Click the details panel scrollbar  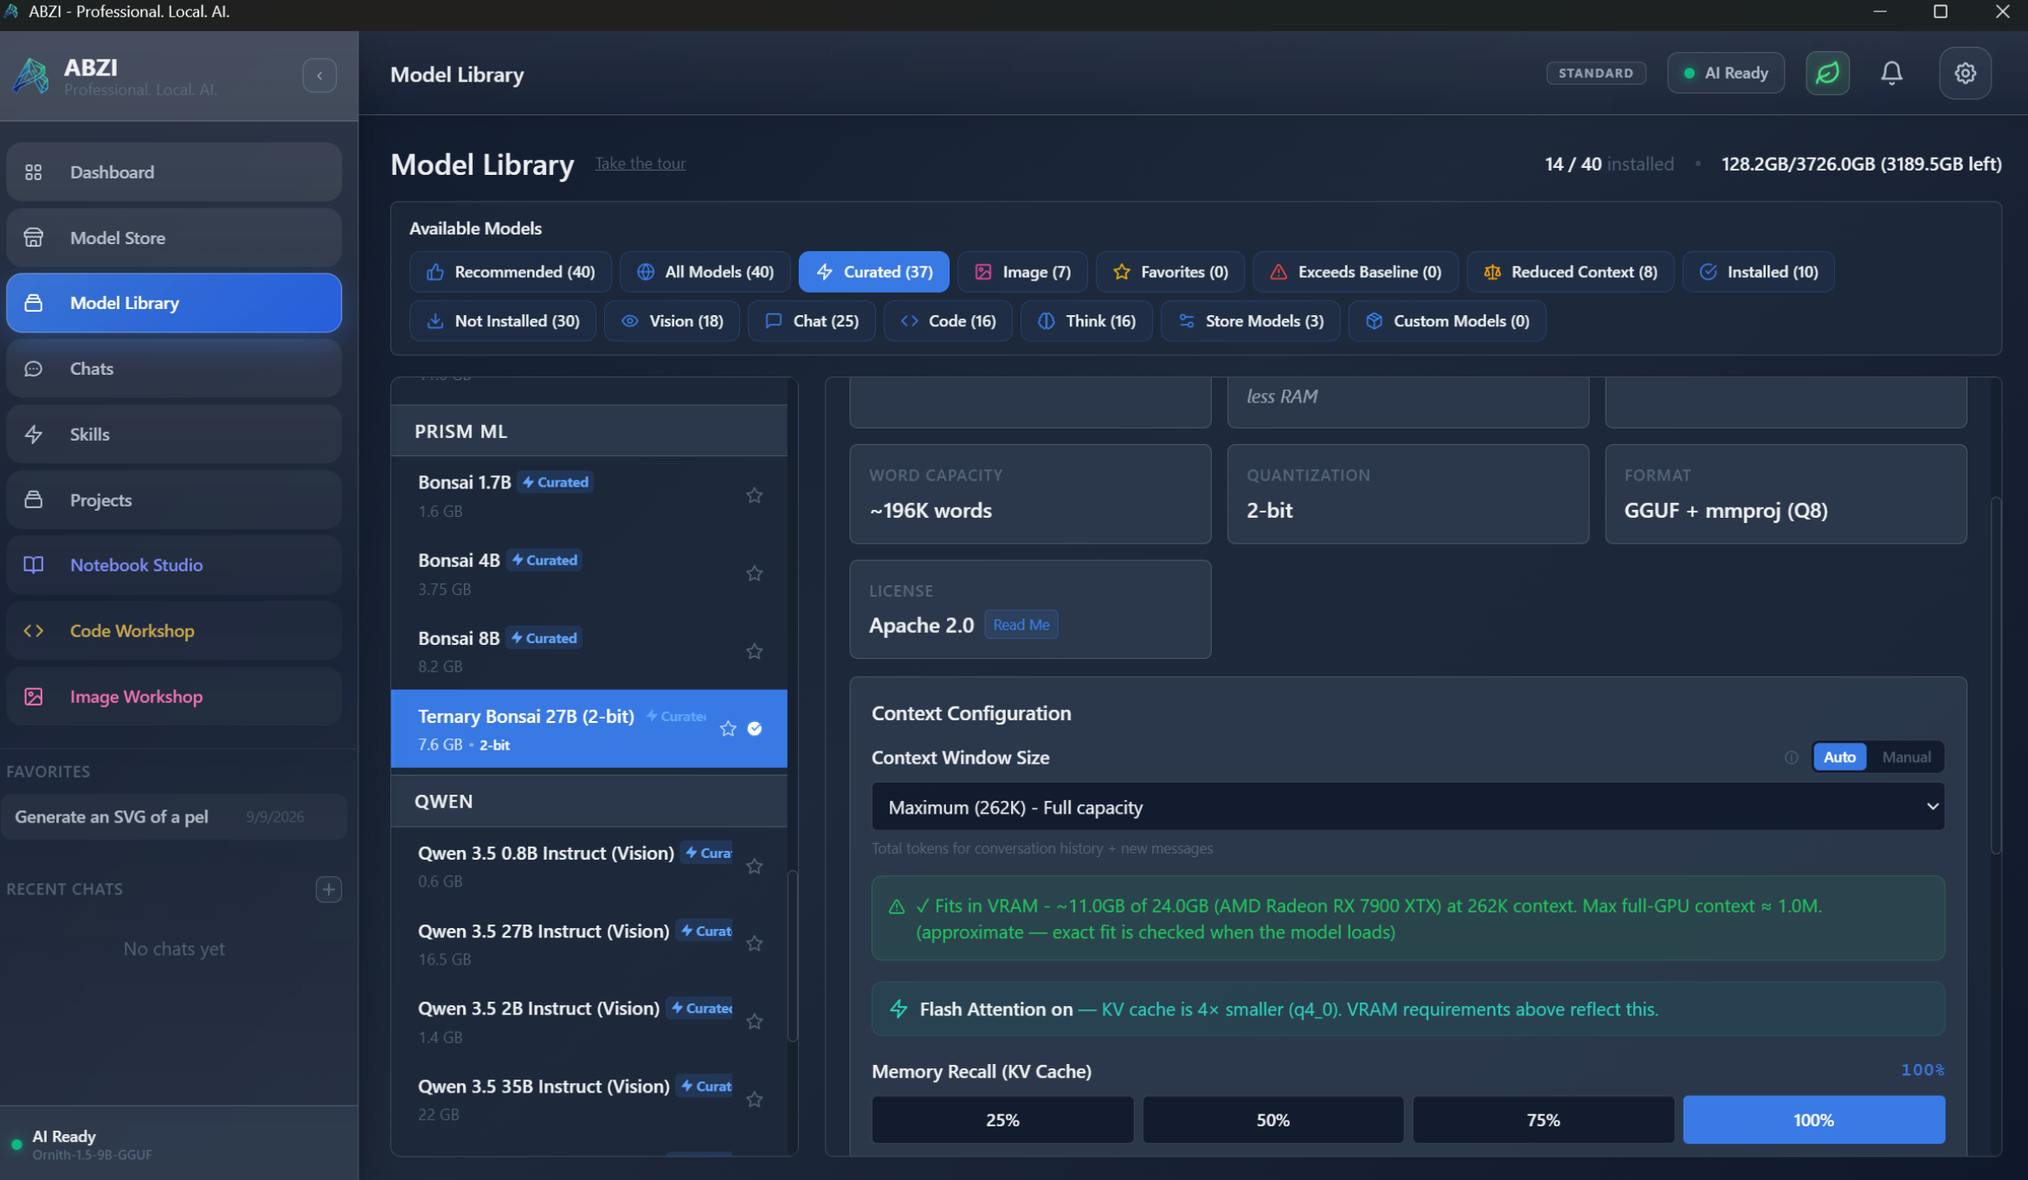1994,675
